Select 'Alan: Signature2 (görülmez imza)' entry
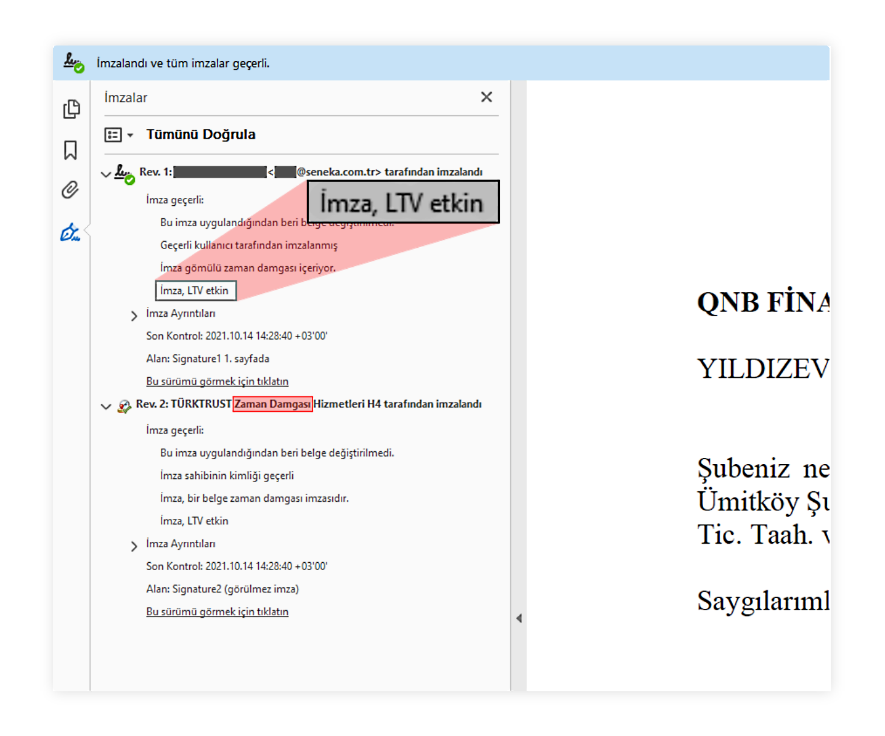885x736 pixels. click(222, 589)
